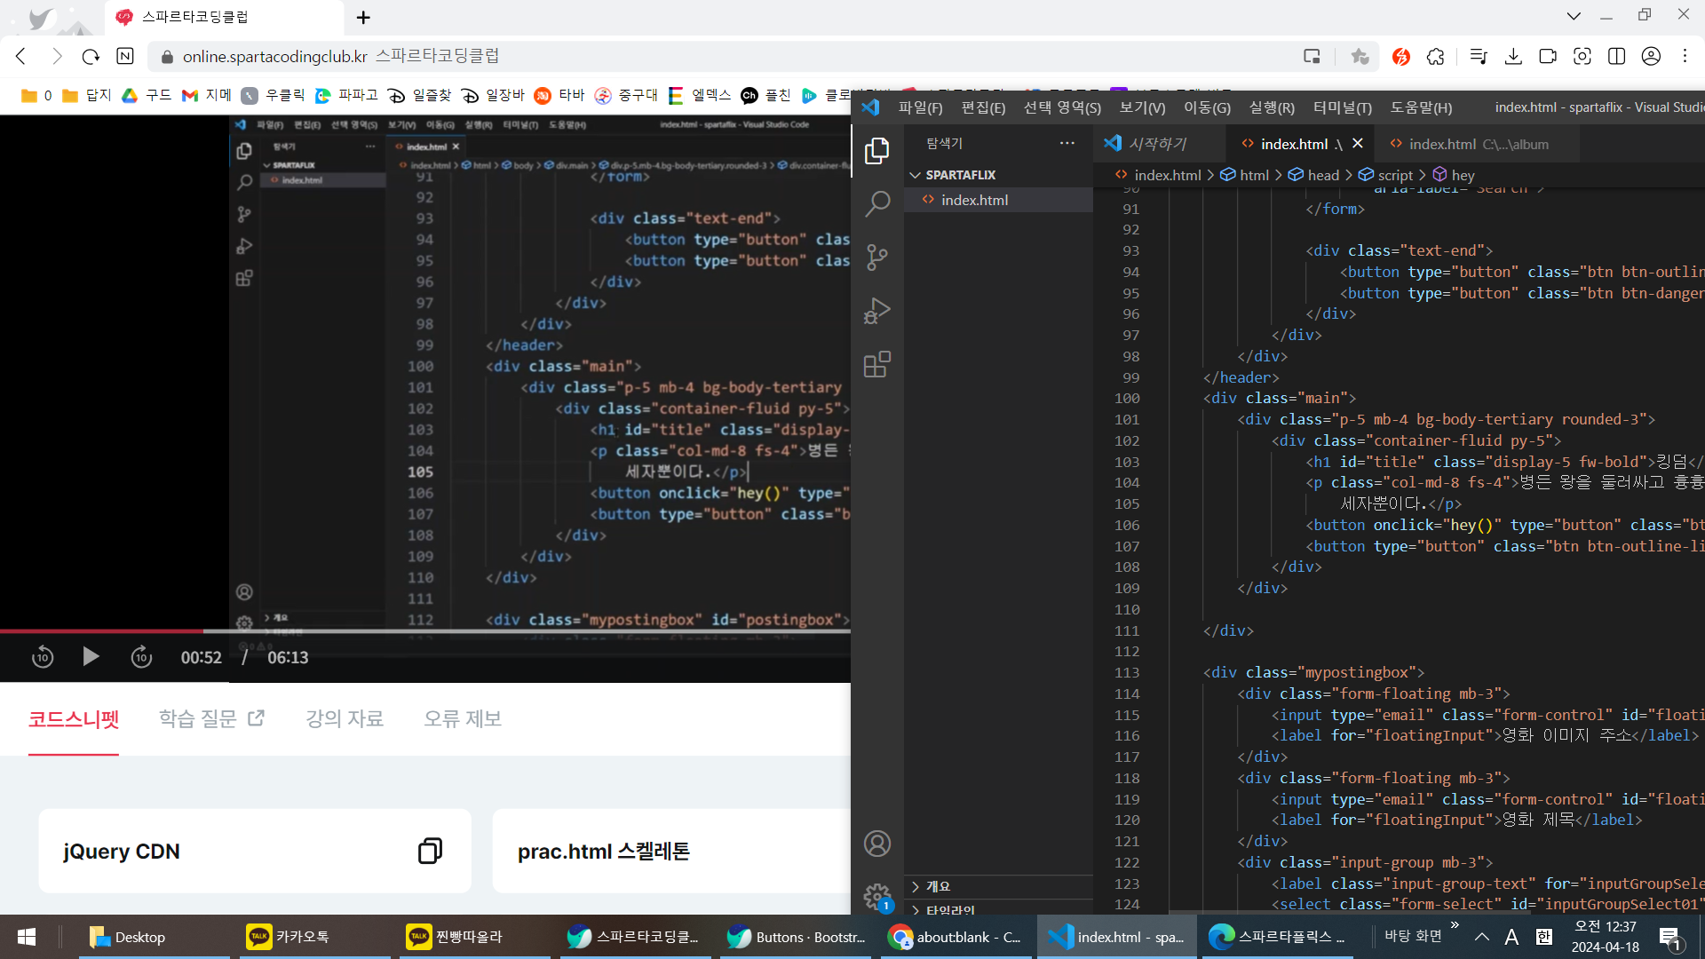The image size is (1705, 959).
Task: Open the browser tab search chevron
Action: (1574, 16)
